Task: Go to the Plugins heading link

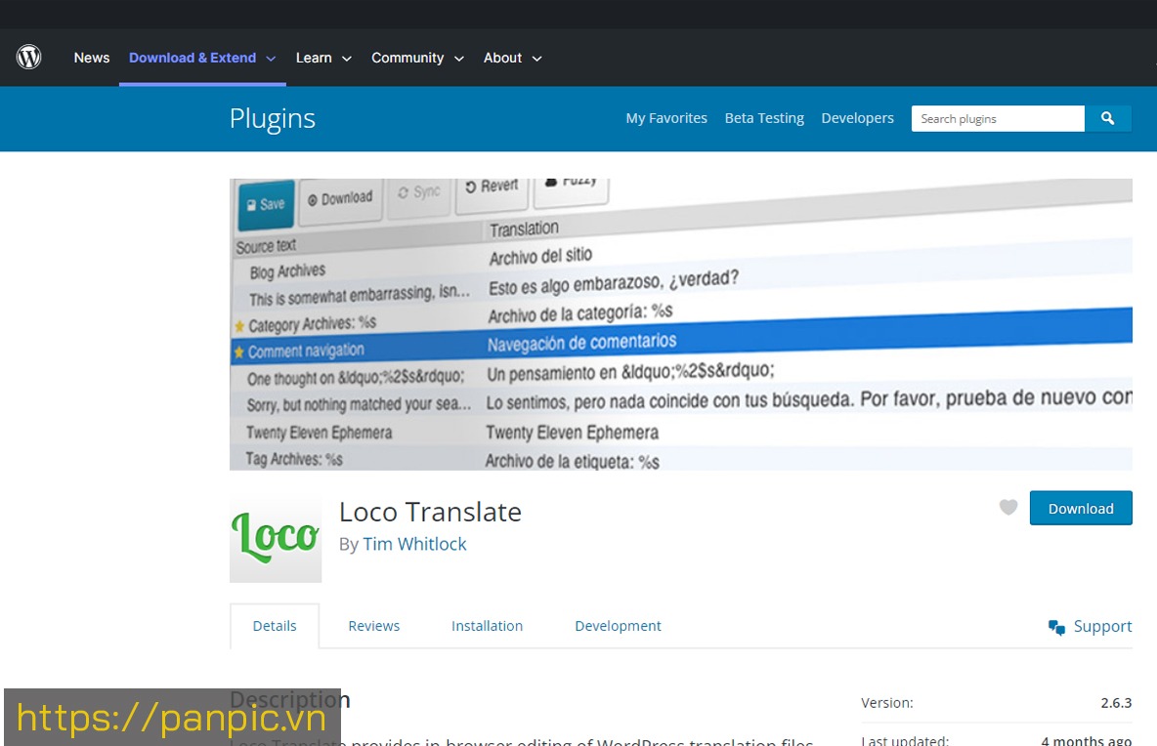Action: [x=273, y=119]
